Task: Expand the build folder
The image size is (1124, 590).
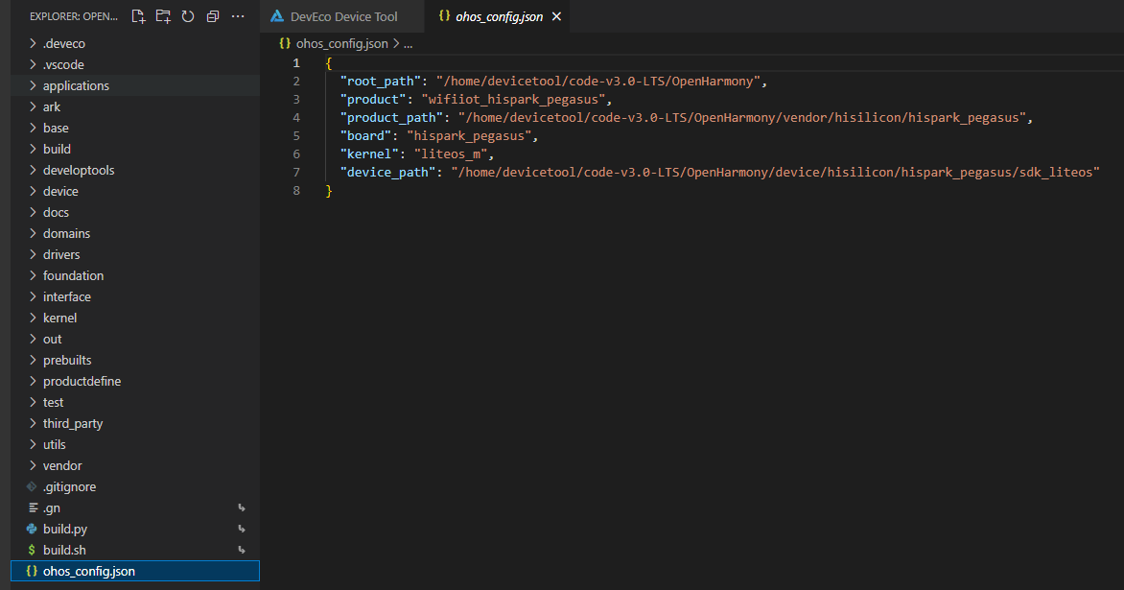Action: click(x=135, y=149)
